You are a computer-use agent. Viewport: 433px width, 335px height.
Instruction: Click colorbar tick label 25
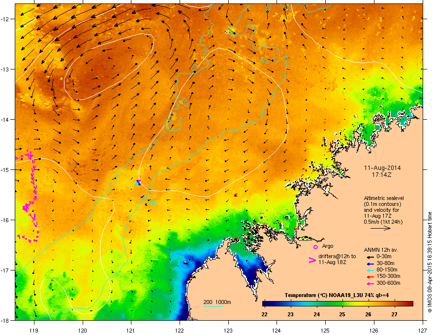click(342, 314)
